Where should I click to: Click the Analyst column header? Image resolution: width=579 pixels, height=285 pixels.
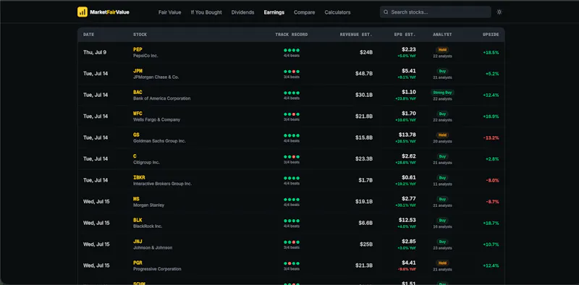(x=442, y=35)
